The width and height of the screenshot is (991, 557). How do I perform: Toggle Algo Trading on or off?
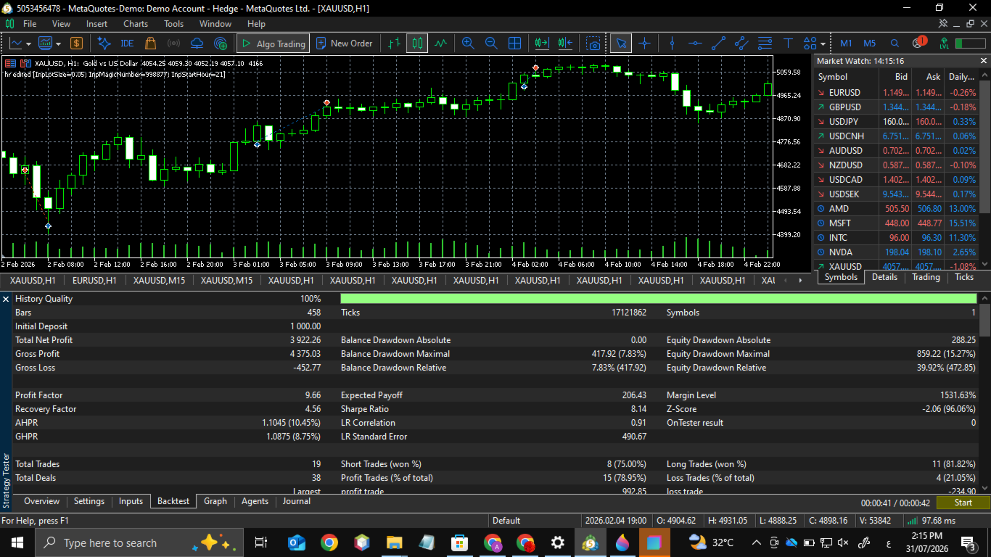(274, 44)
